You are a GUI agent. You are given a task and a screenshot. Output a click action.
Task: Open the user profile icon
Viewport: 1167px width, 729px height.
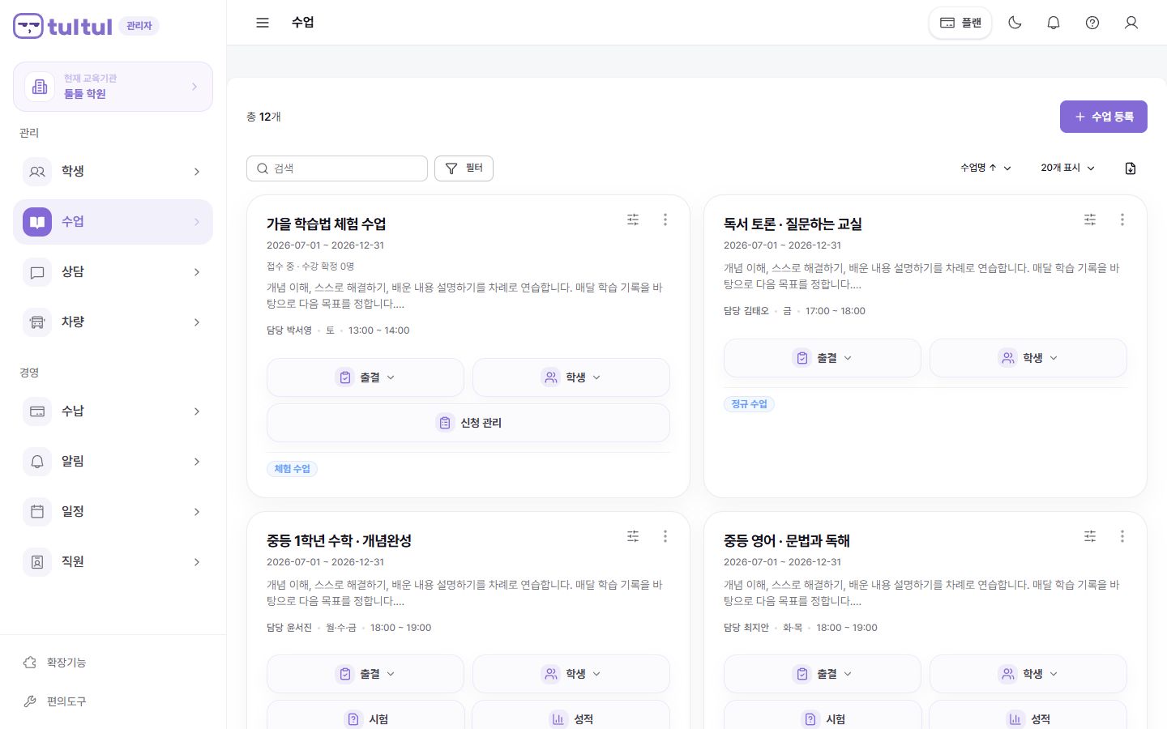point(1131,23)
